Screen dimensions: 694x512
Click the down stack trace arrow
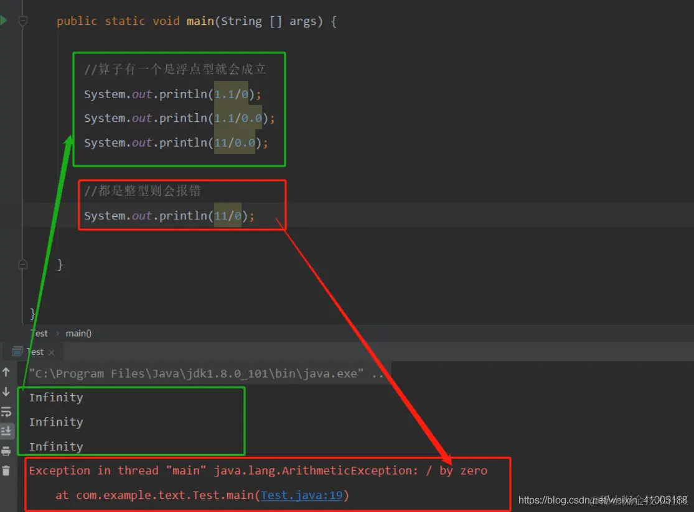[x=6, y=392]
